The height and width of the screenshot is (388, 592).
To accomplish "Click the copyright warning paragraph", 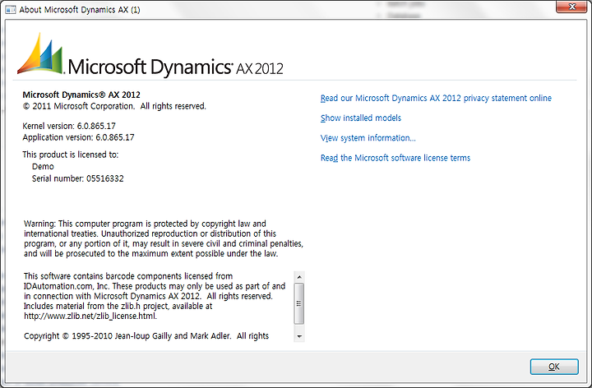I will pyautogui.click(x=164, y=238).
